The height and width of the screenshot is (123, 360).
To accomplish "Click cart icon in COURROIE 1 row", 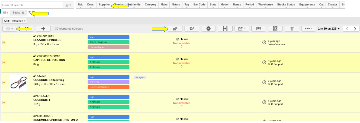I will [x=177, y=99].
